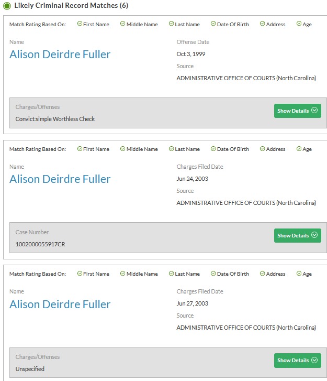Click Last Name check icon in Jun 24, 2003 record
The height and width of the screenshot is (381, 327).
171,149
